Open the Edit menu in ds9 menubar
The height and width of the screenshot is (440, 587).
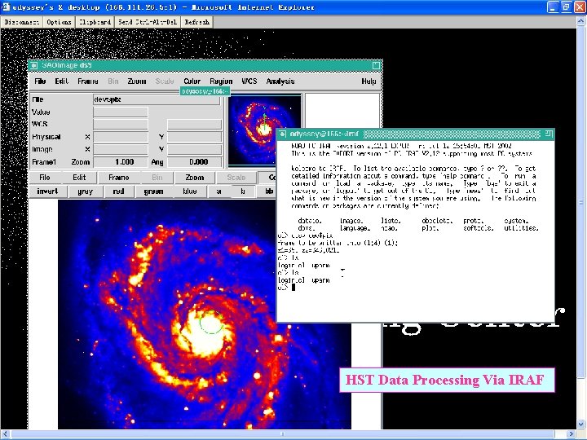coord(61,81)
